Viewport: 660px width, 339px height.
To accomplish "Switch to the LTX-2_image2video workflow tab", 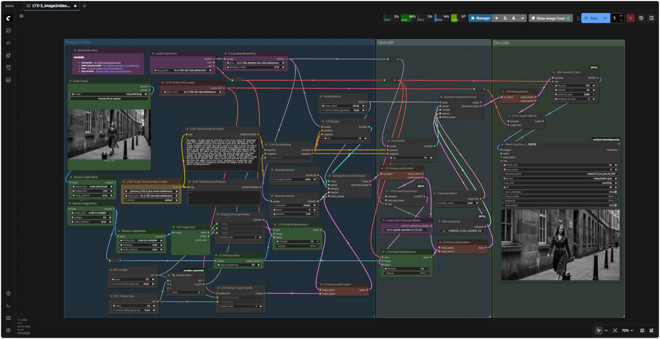I will [51, 6].
